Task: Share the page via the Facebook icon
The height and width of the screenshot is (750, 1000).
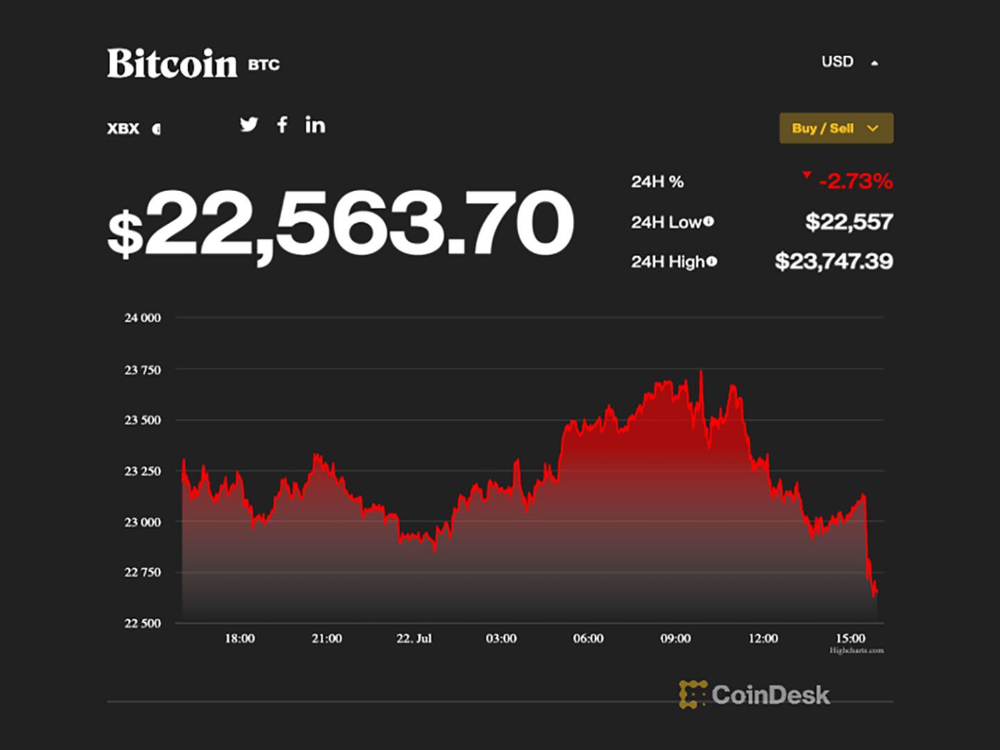Action: point(283,126)
